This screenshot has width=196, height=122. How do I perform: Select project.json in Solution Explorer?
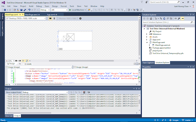click(157, 51)
